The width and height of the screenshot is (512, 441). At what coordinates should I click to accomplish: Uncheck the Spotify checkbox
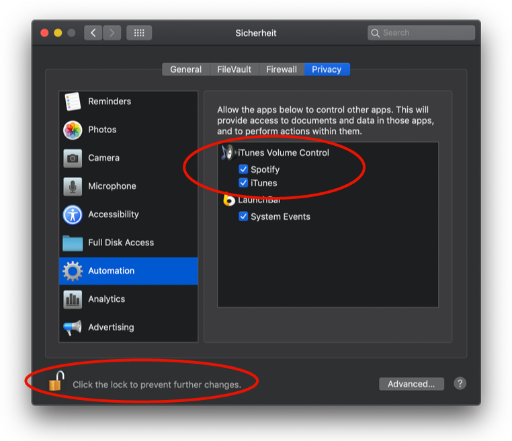(x=243, y=169)
